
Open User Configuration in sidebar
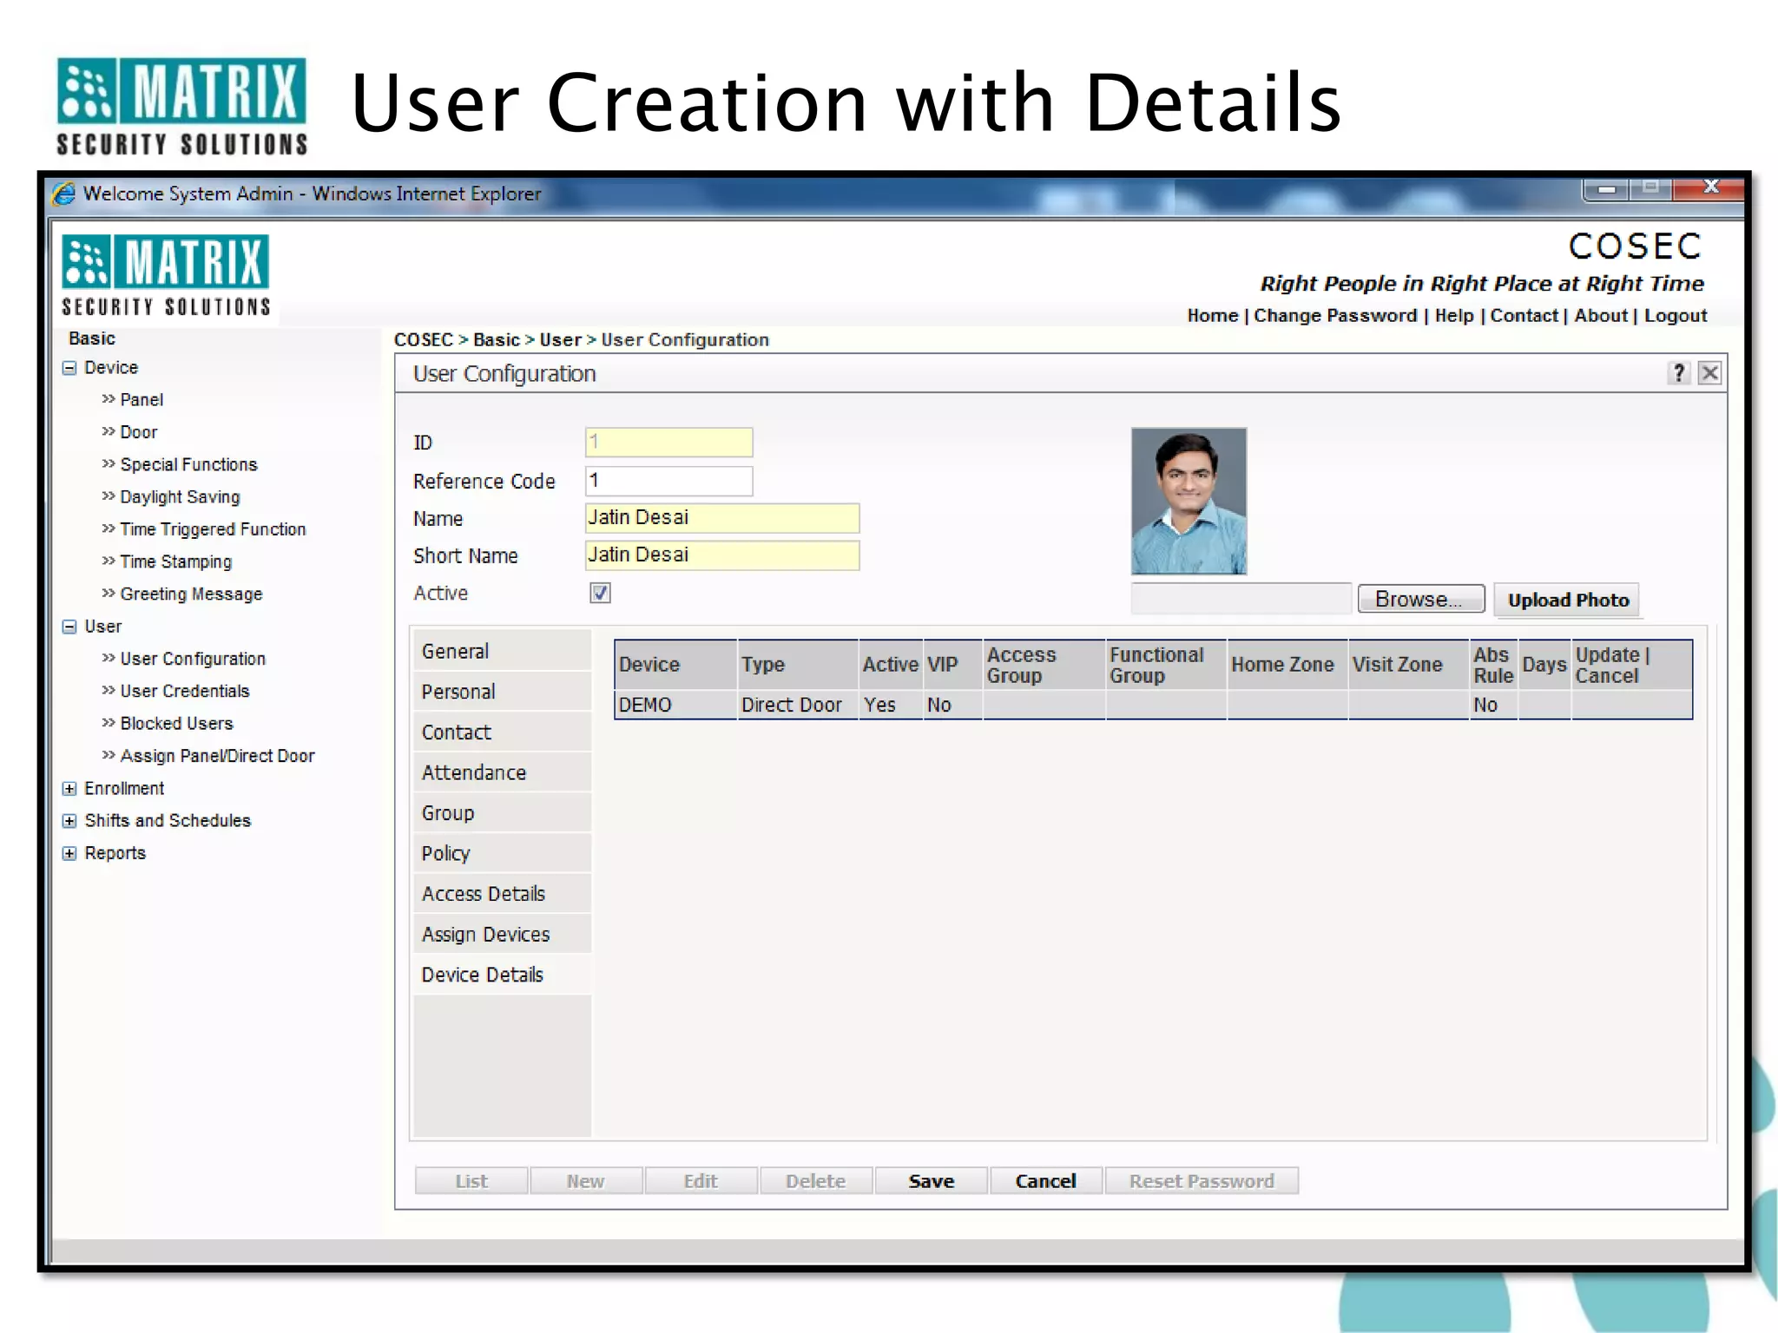(x=193, y=659)
